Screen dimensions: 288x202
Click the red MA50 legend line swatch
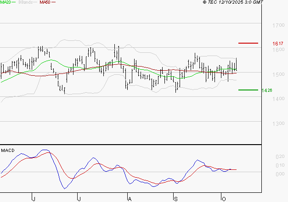point(53,3)
